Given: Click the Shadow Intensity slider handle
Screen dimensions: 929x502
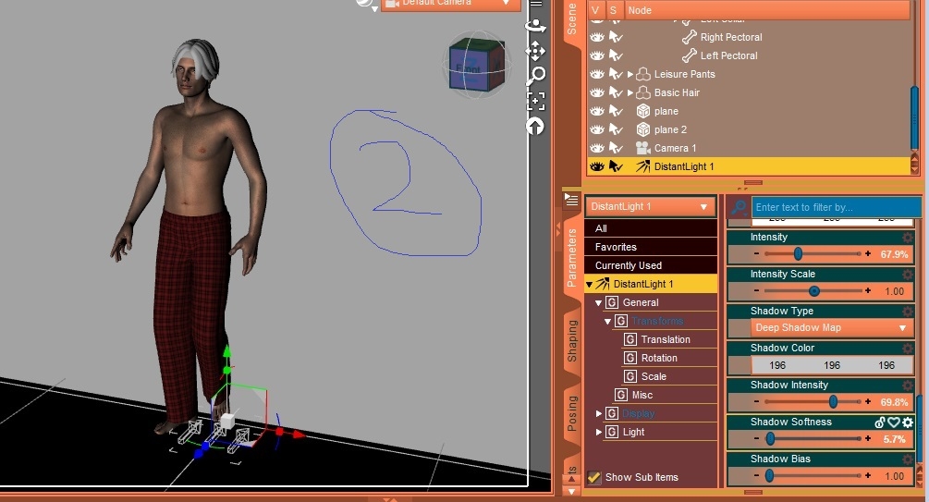Looking at the screenshot, I should (x=833, y=402).
